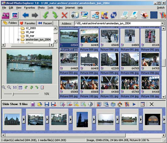The width and height of the screenshot is (167, 143).
Task: Switch to the Folders tab
Action: point(10,23)
